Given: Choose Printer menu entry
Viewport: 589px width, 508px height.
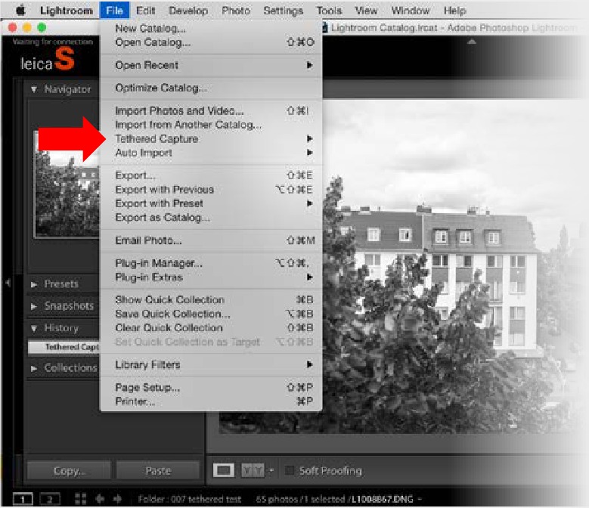Looking at the screenshot, I should click(211, 401).
